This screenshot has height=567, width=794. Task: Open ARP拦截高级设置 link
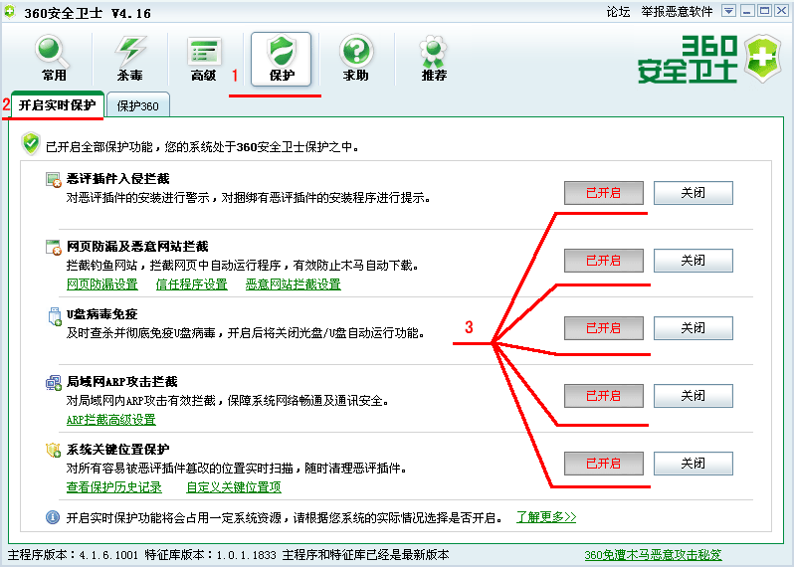[x=110, y=420]
